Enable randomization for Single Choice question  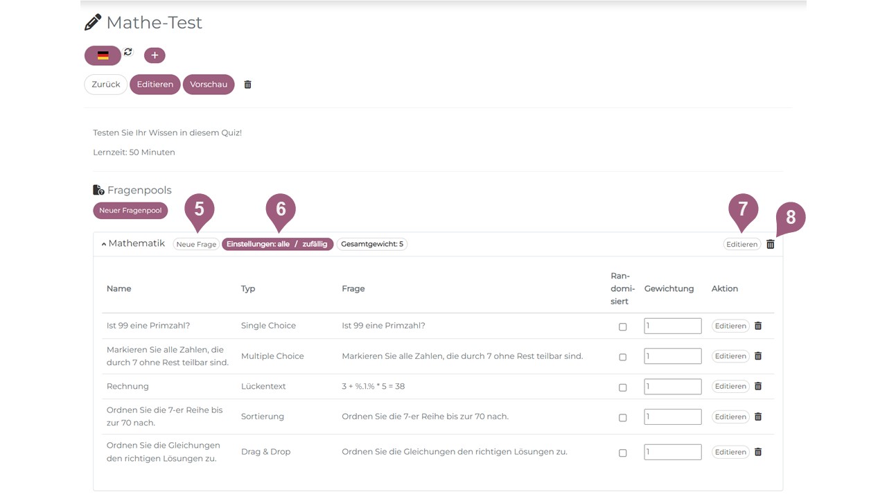pyautogui.click(x=622, y=326)
